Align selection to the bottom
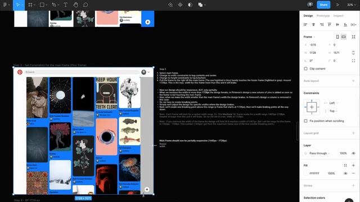 [x=345, y=25]
